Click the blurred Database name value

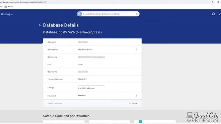pyautogui.click(x=83, y=42)
